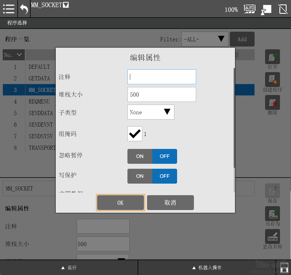Open the Filter -ALL- dropdown
This screenshot has width=291, height=275.
205,39
